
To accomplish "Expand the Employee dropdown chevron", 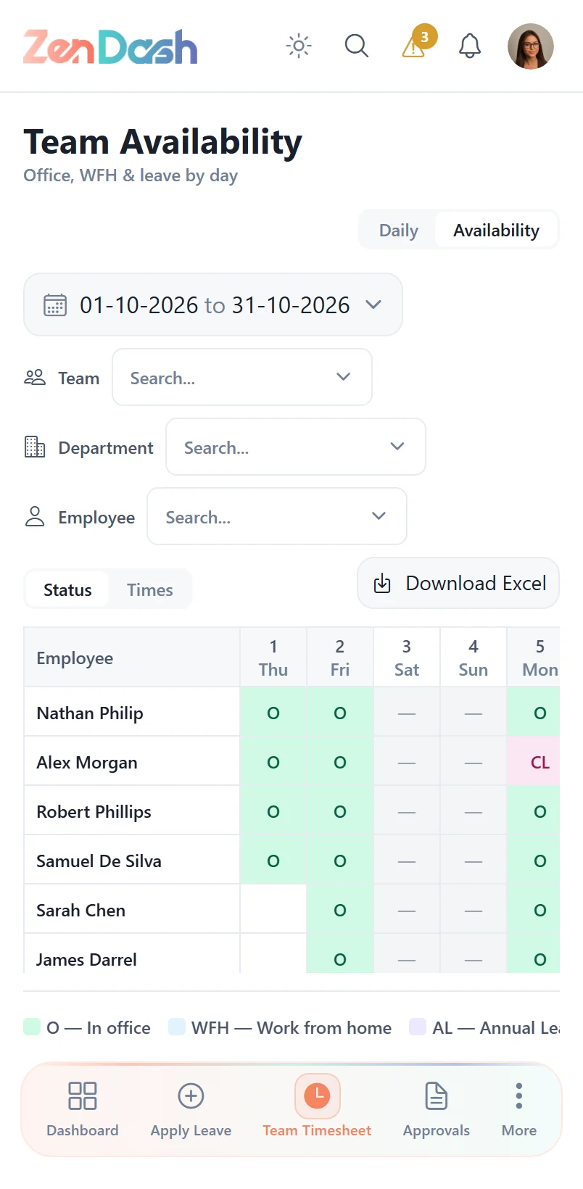I will (379, 516).
